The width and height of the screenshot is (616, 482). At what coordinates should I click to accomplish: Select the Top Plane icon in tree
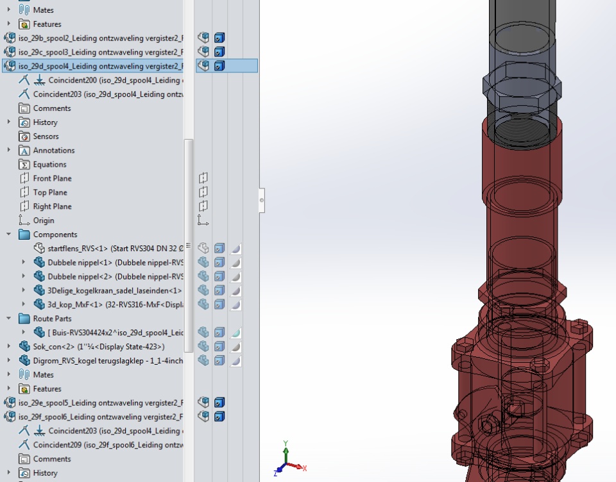[24, 192]
